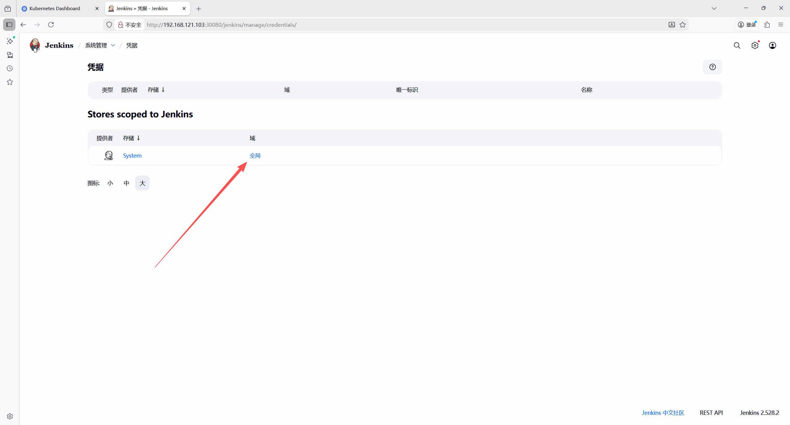
Task: Click the user account icon in the header
Action: click(772, 46)
